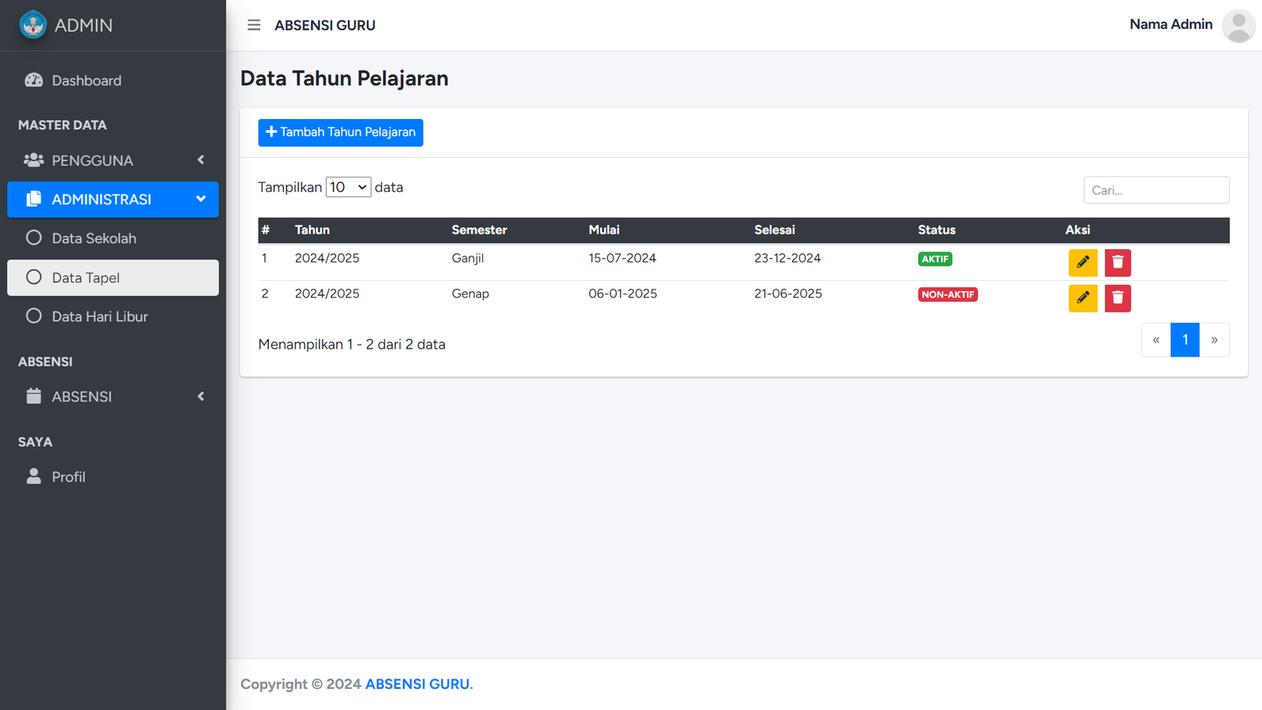The image size is (1262, 710).
Task: Click the ADMIN logo in sidebar
Action: click(33, 25)
